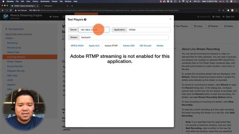Open Source Security in the sidebar
Image resolution: width=239 pixels, height=134 pixels.
click(x=15, y=66)
